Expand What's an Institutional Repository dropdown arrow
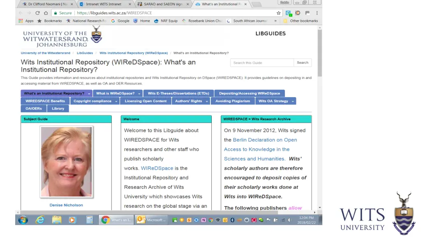Screen dimensions: 421x237 [x=89, y=93]
